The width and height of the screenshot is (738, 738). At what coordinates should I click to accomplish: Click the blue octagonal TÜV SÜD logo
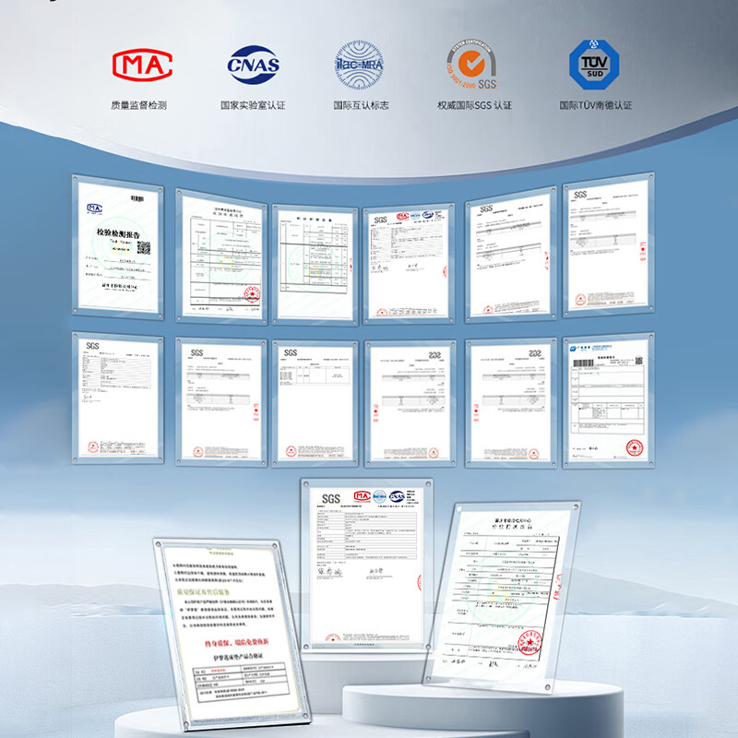click(594, 65)
